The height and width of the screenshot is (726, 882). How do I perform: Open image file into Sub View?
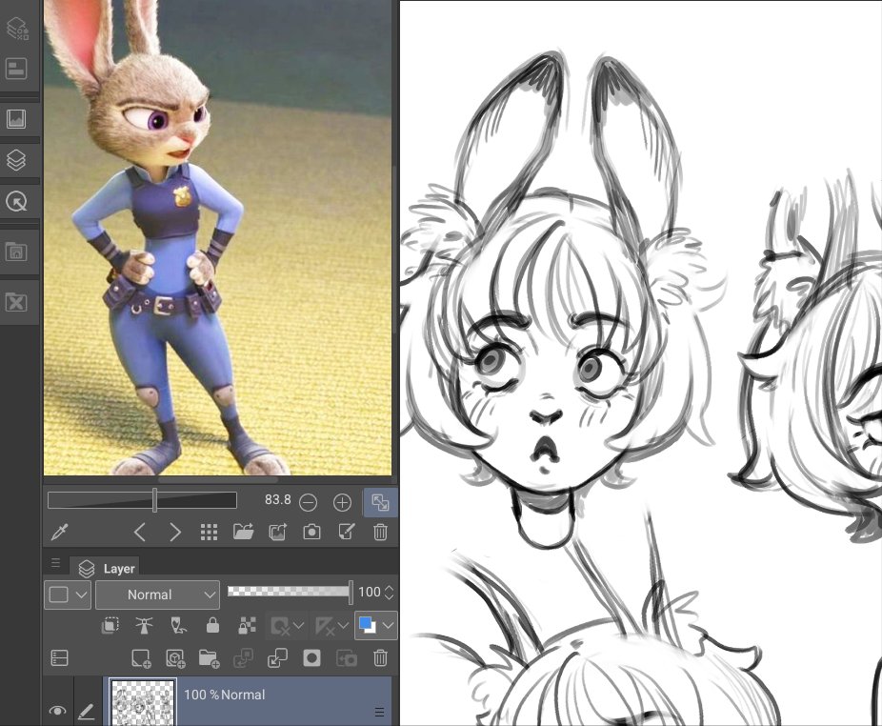(243, 532)
